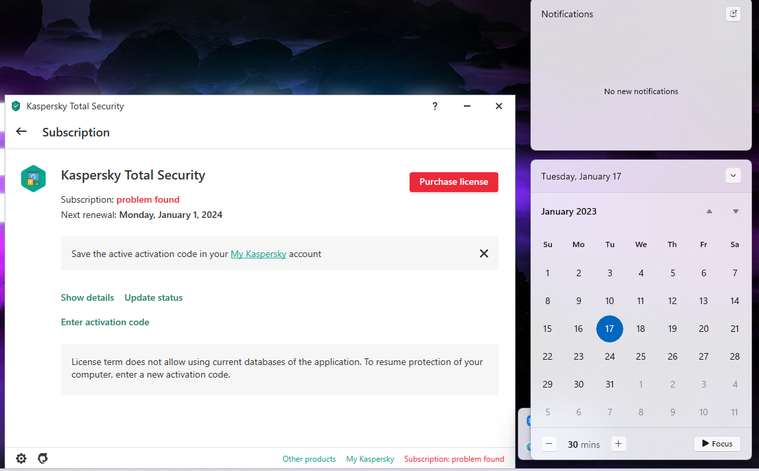Screen dimensions: 759x471
Task: Click the 'Subscription' page heading
Action: (76, 132)
